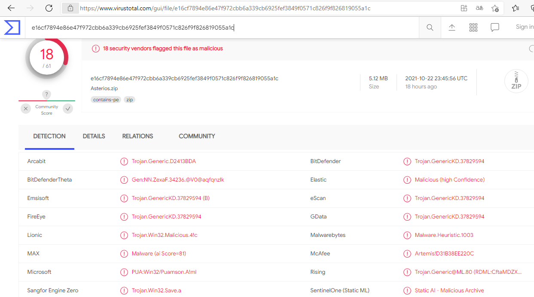Screen dimensions: 534x297
Task: Click the site lock icon in address bar
Action: tap(70, 8)
